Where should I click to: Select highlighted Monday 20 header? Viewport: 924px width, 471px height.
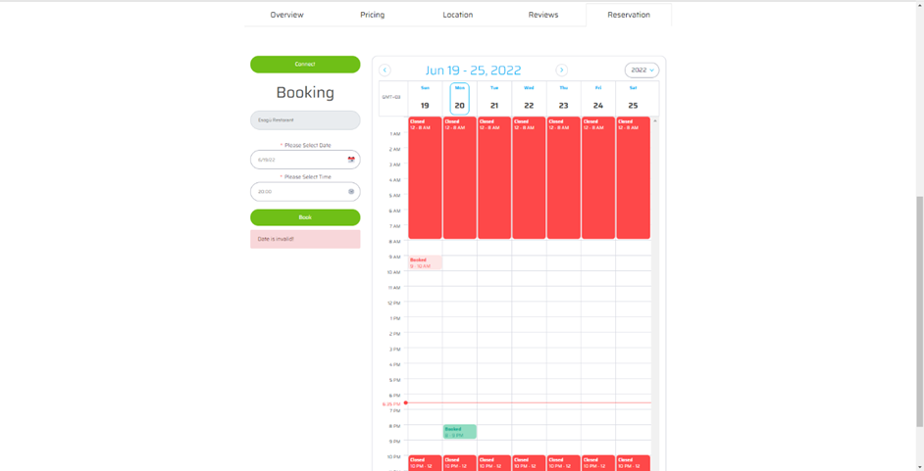pos(460,98)
